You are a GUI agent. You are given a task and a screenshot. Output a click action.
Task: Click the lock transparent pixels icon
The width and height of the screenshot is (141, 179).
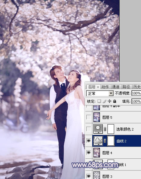pos(99,101)
